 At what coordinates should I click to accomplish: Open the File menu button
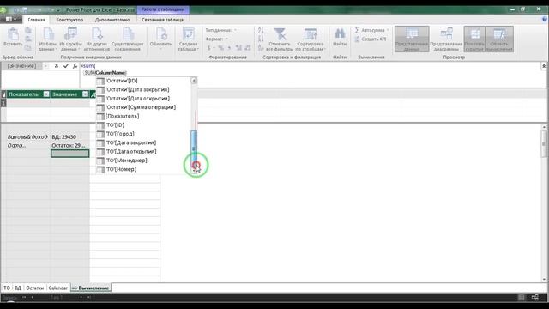[x=11, y=19]
